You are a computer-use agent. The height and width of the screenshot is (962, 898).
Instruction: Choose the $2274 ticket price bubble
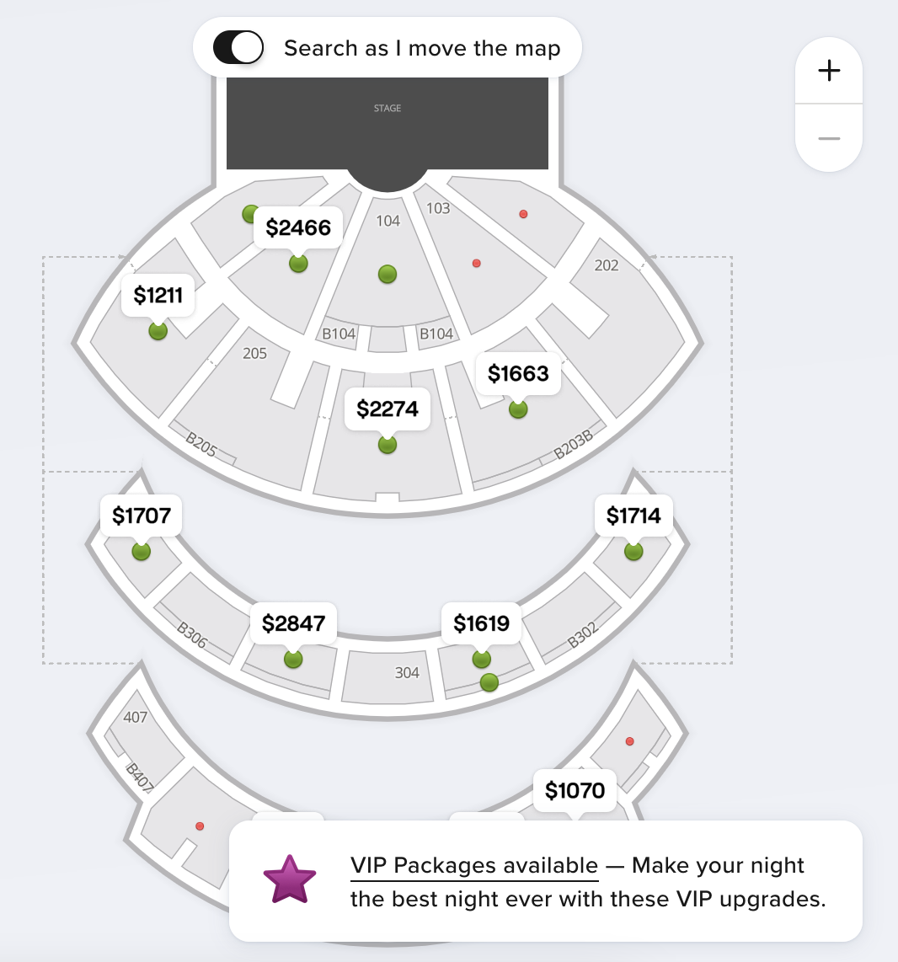388,409
